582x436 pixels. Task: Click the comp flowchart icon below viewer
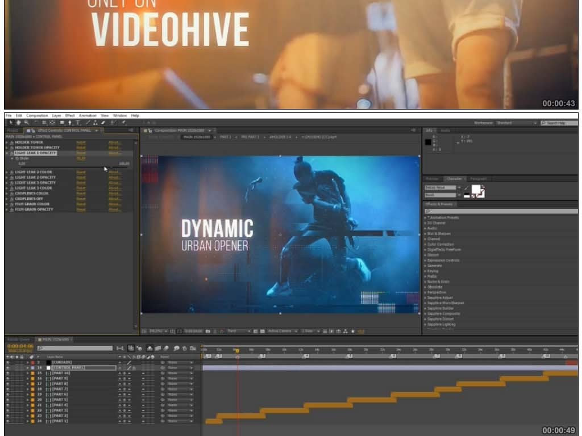(345, 331)
